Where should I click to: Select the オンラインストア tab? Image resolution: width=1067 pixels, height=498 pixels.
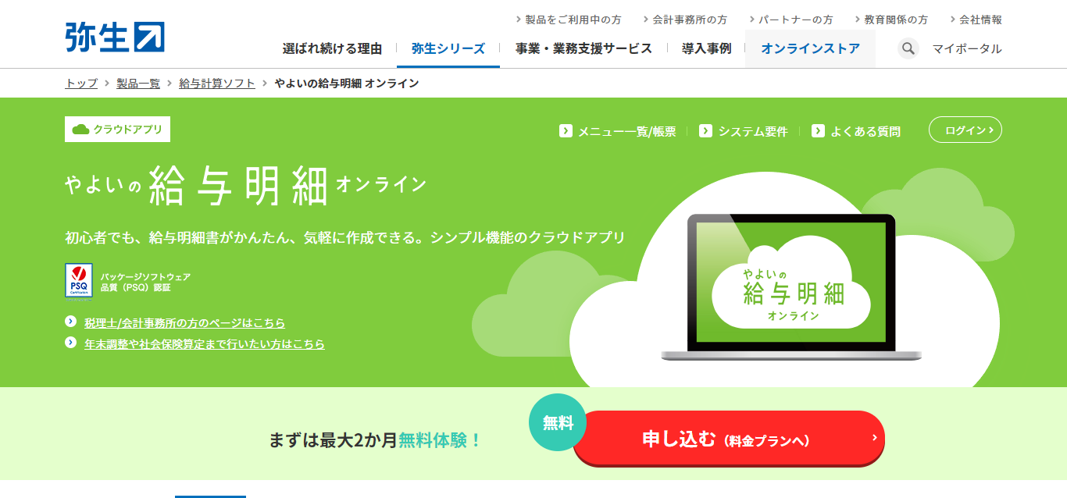tap(810, 48)
